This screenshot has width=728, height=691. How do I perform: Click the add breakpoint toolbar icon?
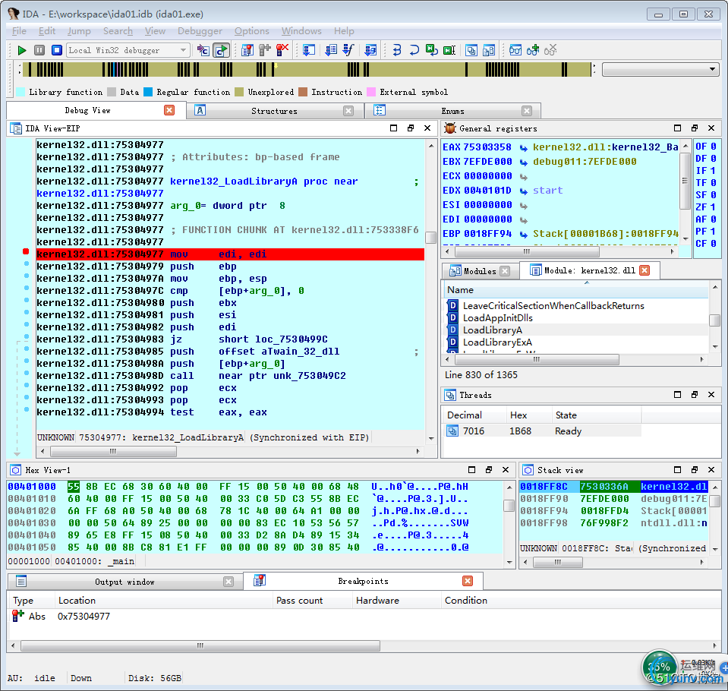(x=265, y=50)
